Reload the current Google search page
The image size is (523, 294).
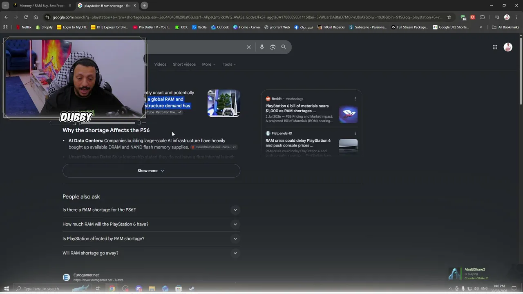26,17
